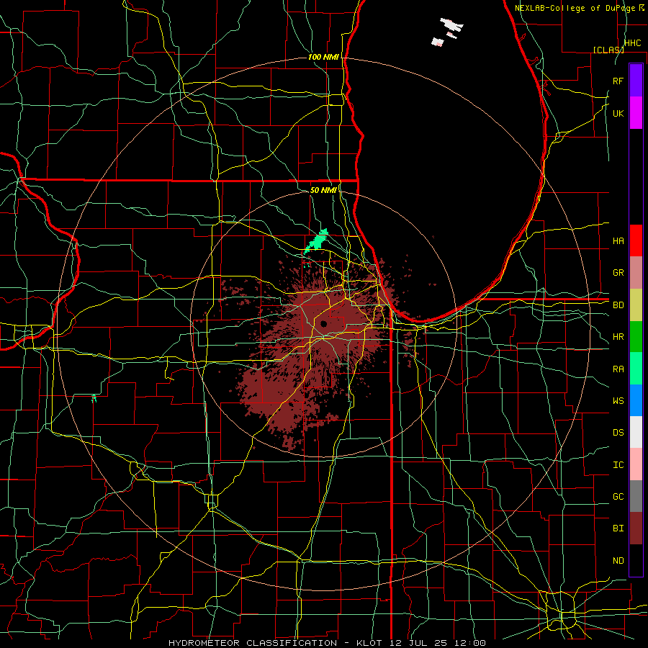Click the 'GR' legend label
648x648 pixels.
(x=618, y=273)
